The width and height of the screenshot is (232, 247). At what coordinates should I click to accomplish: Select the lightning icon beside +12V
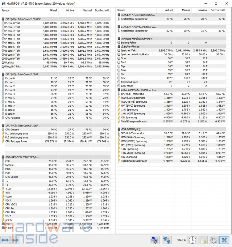[3, 189]
